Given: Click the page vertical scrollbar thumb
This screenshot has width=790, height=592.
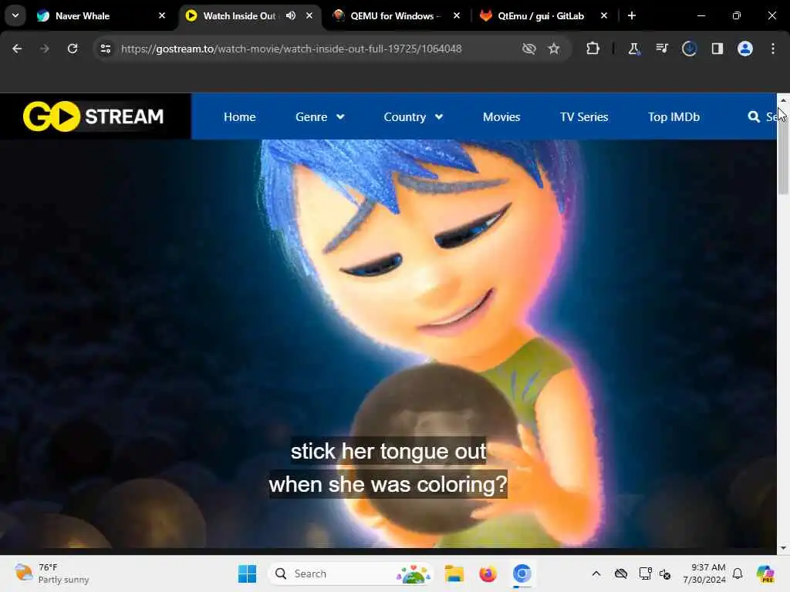Looking at the screenshot, I should point(783,150).
